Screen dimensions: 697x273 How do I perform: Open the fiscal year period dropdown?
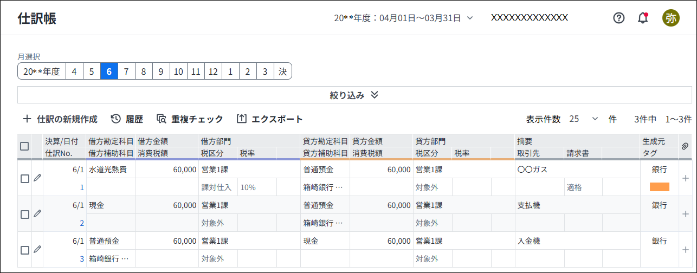[x=404, y=18]
